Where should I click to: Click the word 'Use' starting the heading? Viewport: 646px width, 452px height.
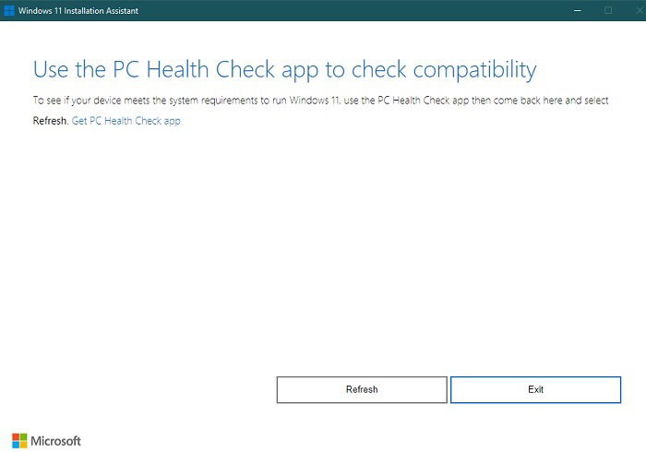[50, 69]
